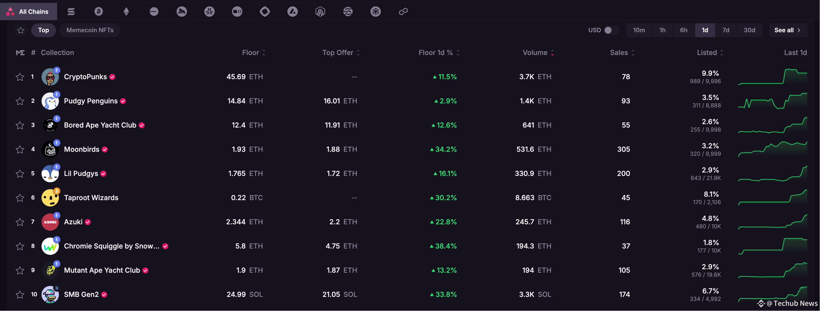Favorite SMB Gen2 with its star
This screenshot has width=820, height=311.
pos(20,295)
